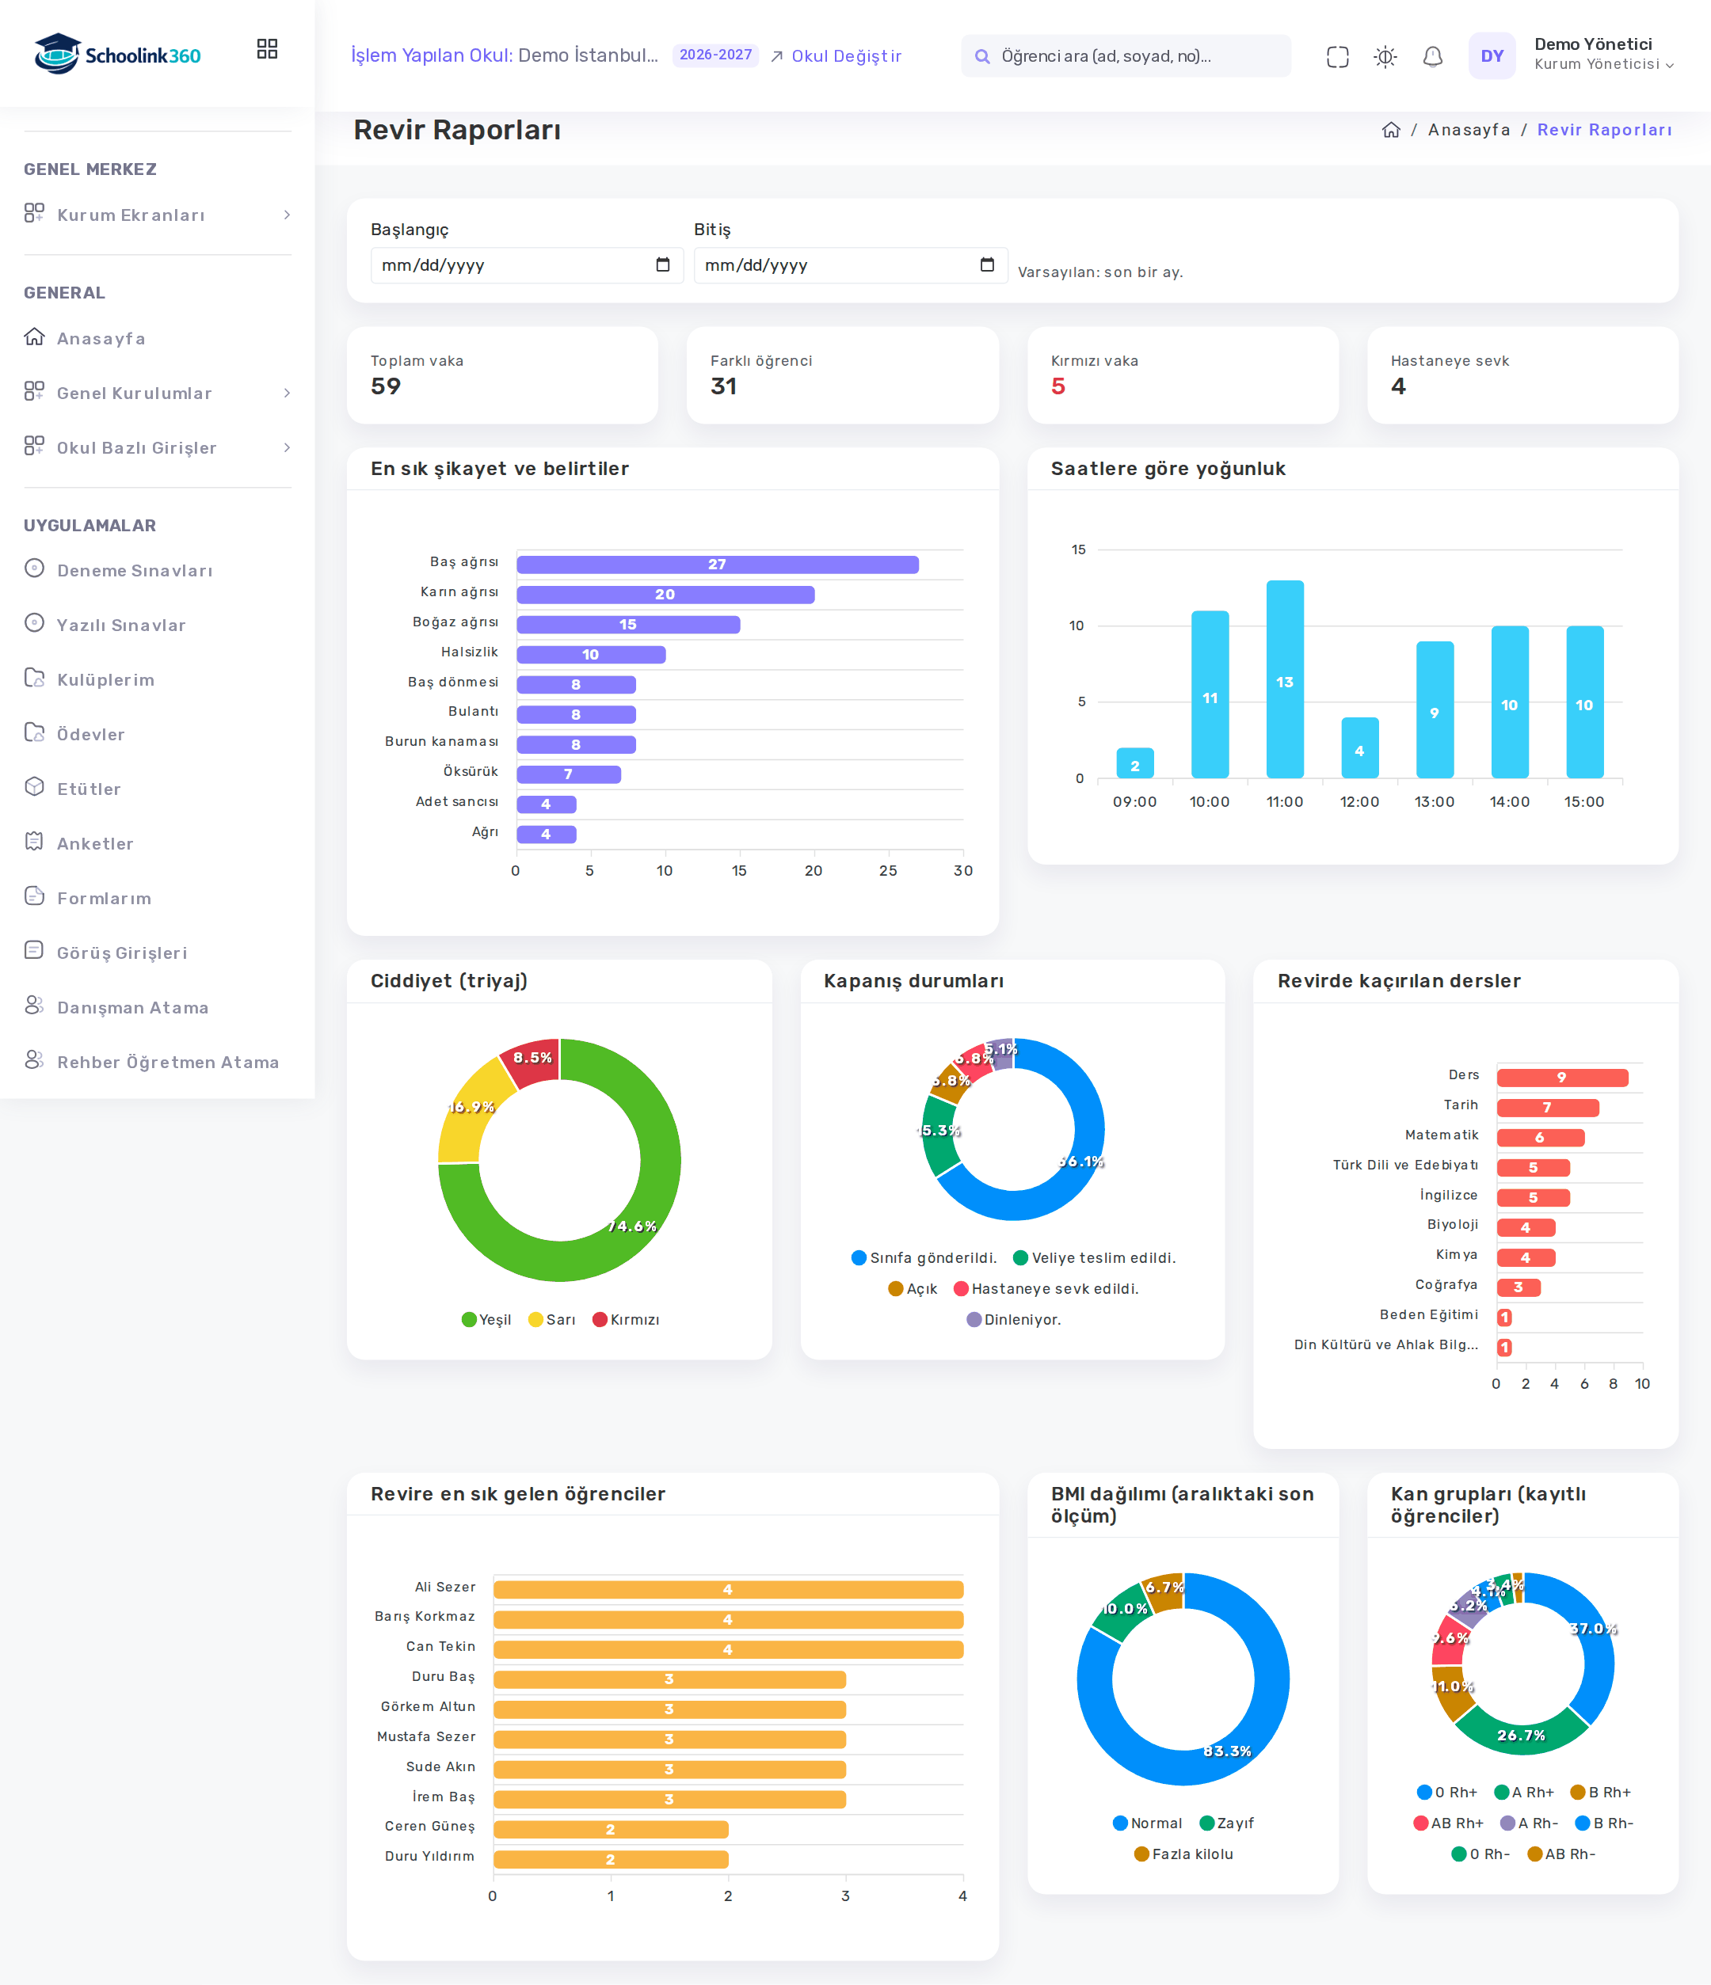
Task: Expand Kurum Ekranları menu
Action: tap(157, 215)
